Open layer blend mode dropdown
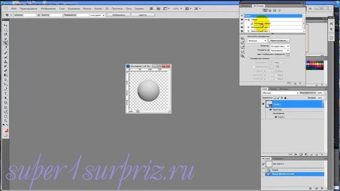This screenshot has width=340, height=191. point(280,93)
